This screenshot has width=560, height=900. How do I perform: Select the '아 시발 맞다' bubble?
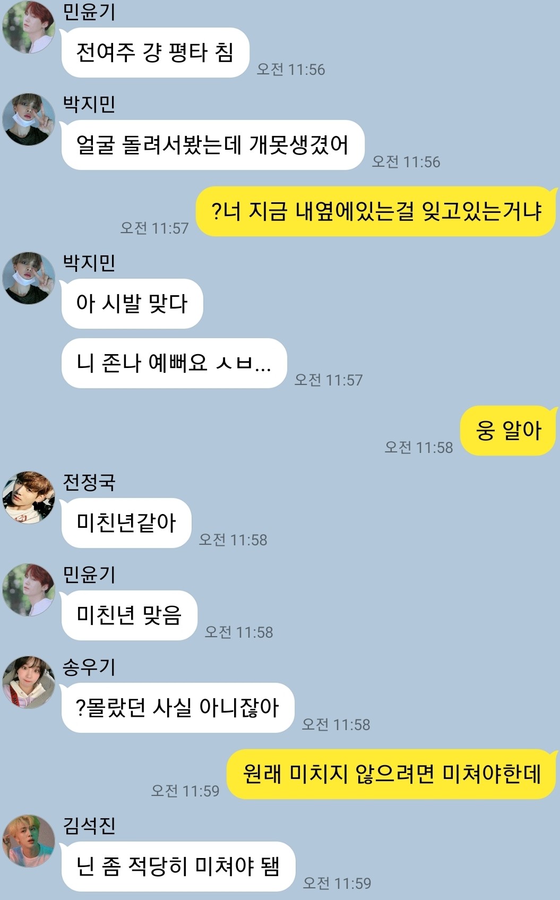(x=132, y=303)
